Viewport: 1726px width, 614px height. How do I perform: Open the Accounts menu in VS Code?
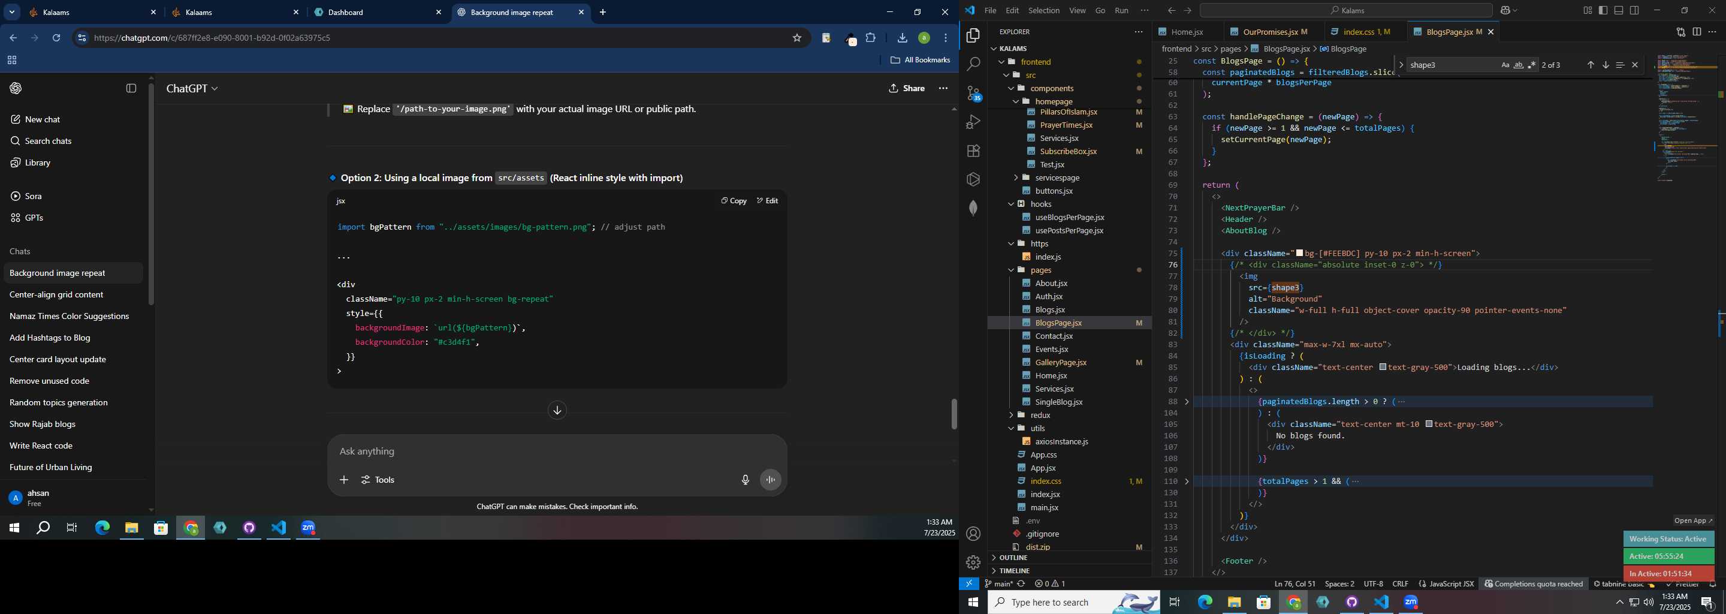click(x=973, y=534)
